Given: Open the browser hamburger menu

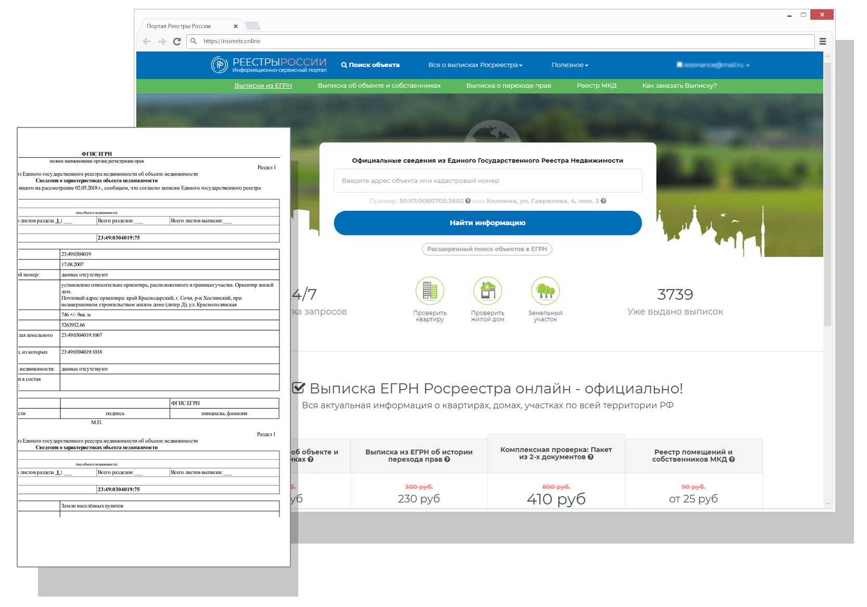Looking at the screenshot, I should click(823, 42).
